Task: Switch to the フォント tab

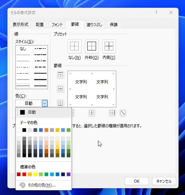Action: 57,24
